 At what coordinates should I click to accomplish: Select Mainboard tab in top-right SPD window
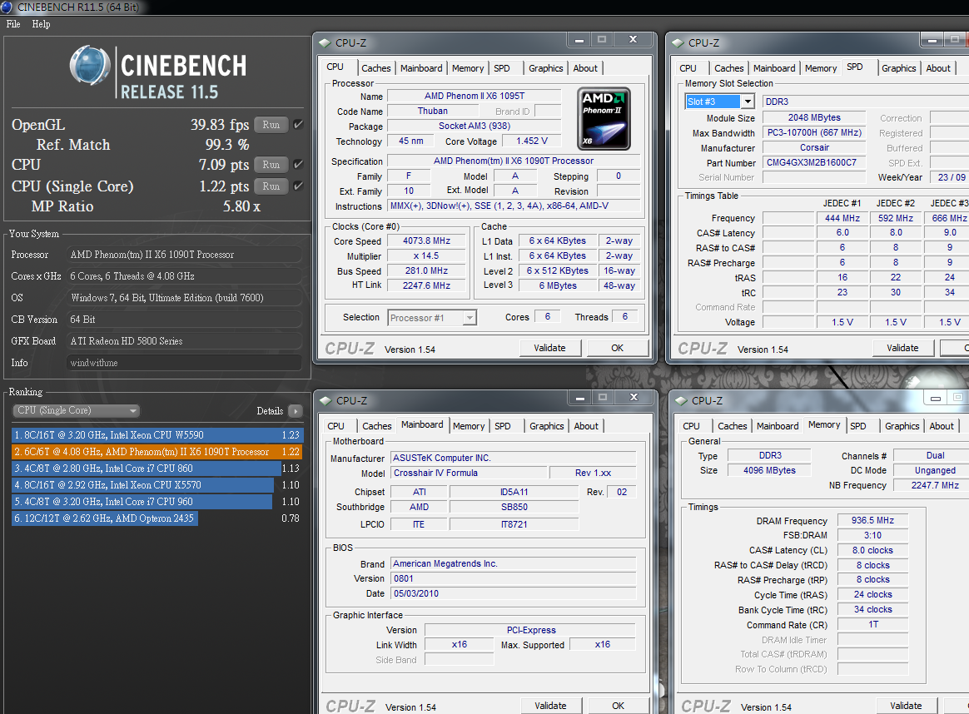pos(774,68)
